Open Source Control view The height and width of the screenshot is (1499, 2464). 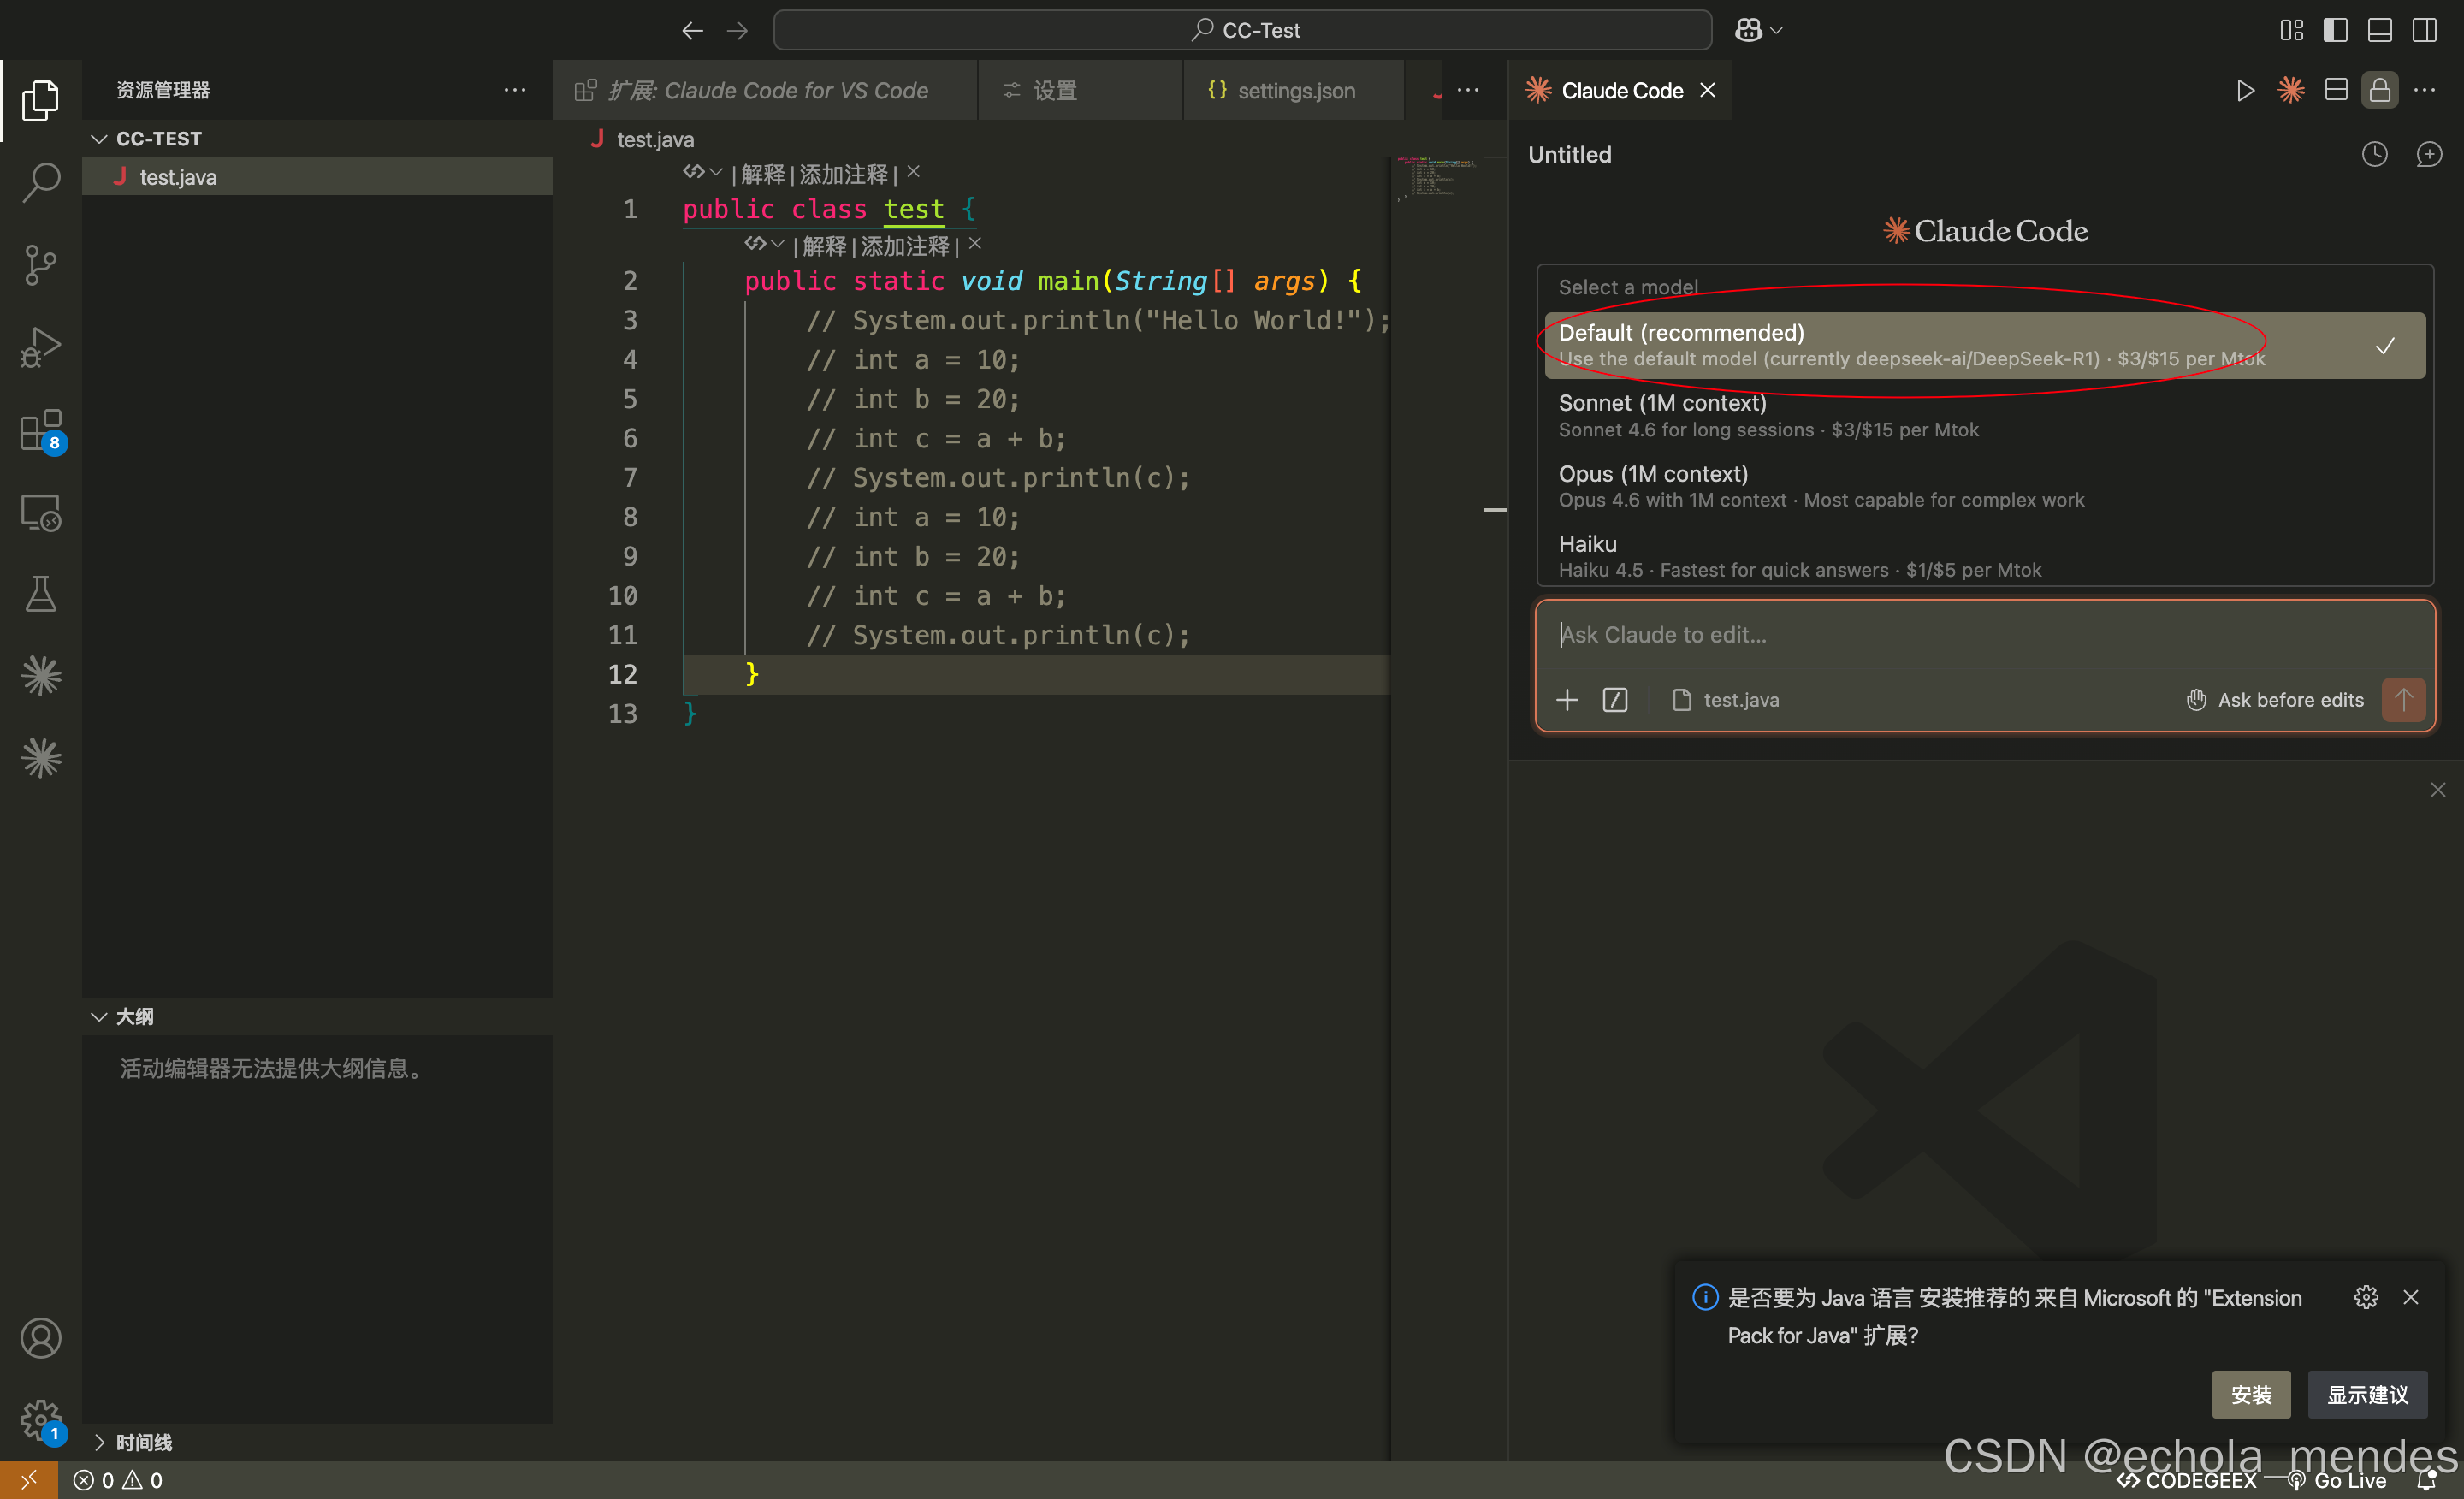click(41, 264)
